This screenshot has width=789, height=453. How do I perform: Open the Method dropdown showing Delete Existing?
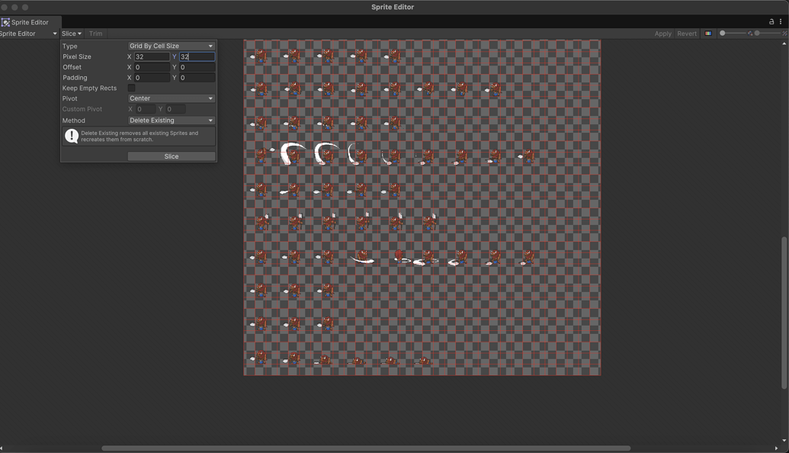tap(171, 120)
